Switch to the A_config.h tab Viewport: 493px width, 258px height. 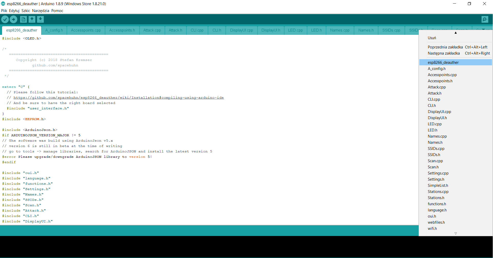(54, 30)
